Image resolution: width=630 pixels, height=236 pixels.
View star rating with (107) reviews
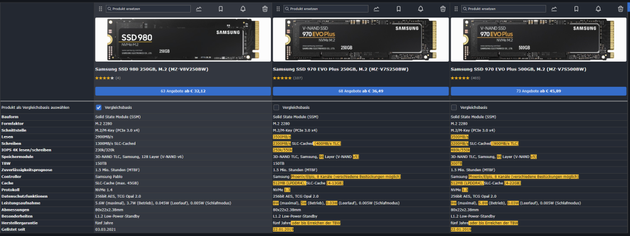(288, 78)
